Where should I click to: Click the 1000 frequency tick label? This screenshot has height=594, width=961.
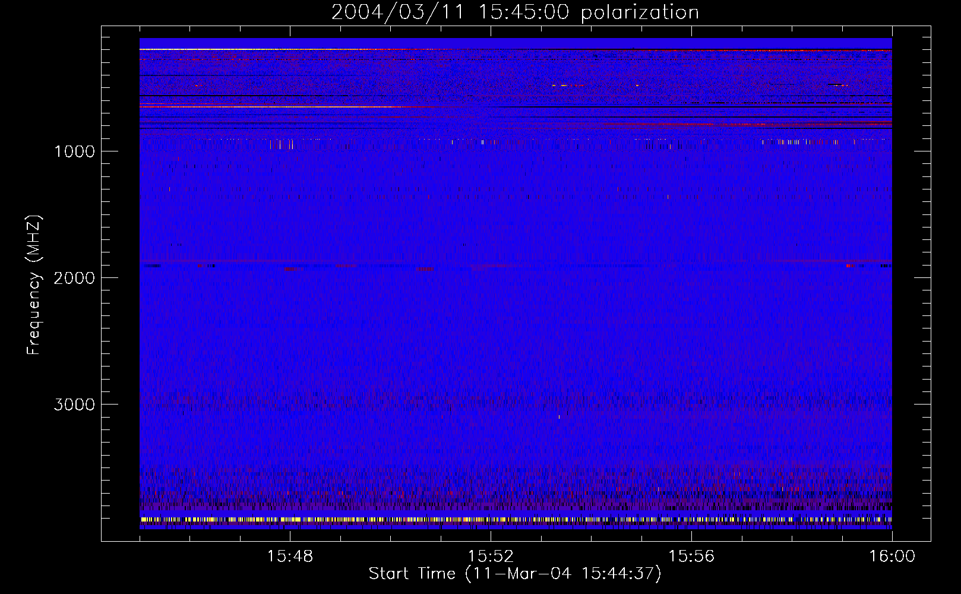tap(74, 151)
